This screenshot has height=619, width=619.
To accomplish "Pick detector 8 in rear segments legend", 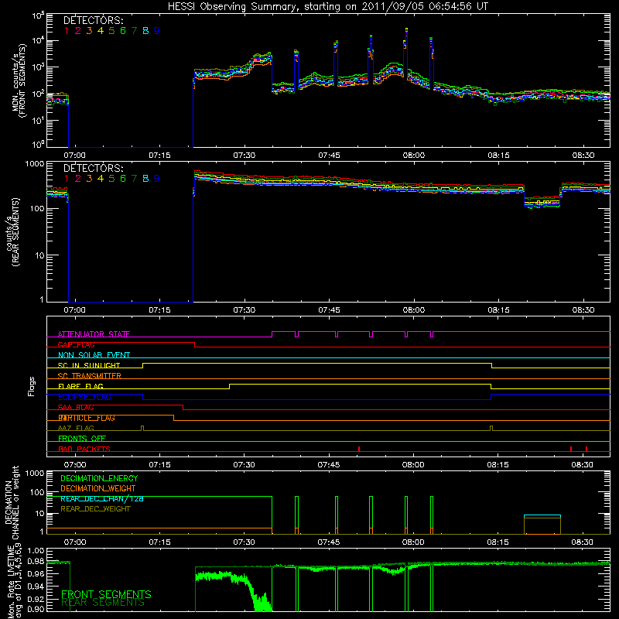I will 145,179.
